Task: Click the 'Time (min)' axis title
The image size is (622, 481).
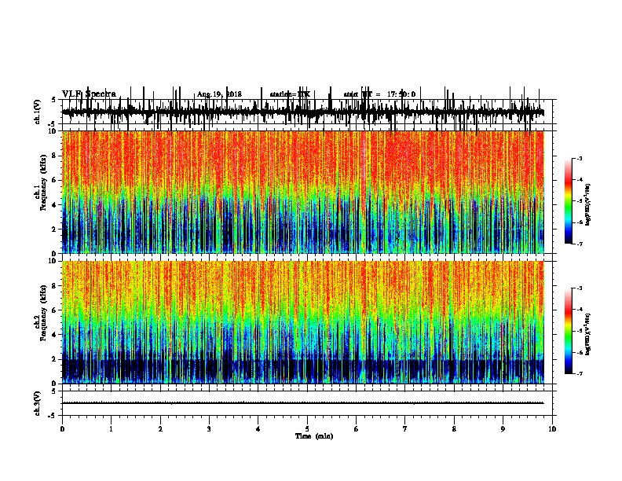Action: pyautogui.click(x=314, y=436)
